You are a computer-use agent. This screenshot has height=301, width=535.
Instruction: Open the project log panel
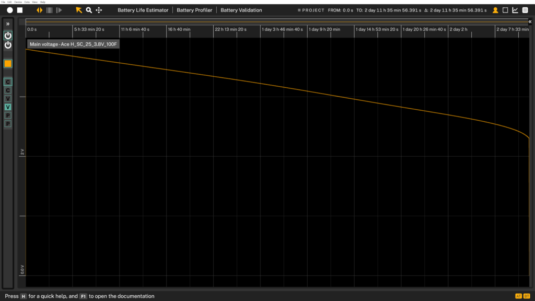coord(524,9)
